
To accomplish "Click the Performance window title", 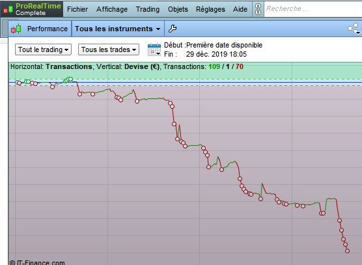I will point(48,29).
